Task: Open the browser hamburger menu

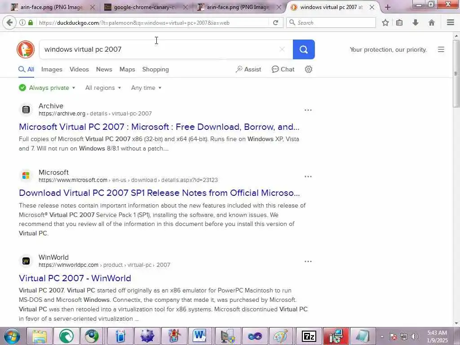Action: pyautogui.click(x=451, y=22)
